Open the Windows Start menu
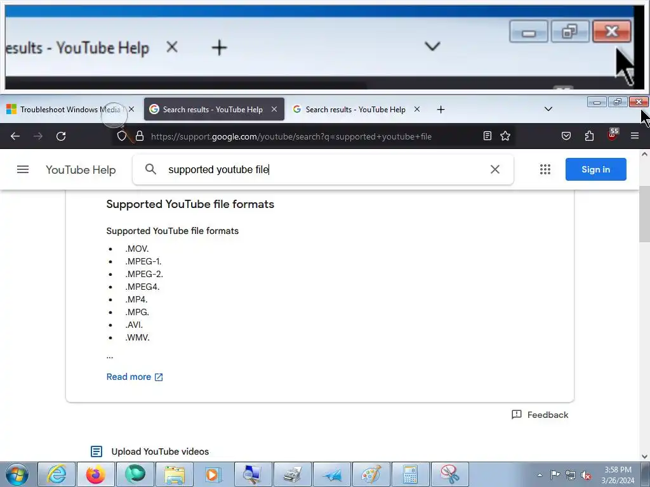650x487 pixels. [17, 474]
